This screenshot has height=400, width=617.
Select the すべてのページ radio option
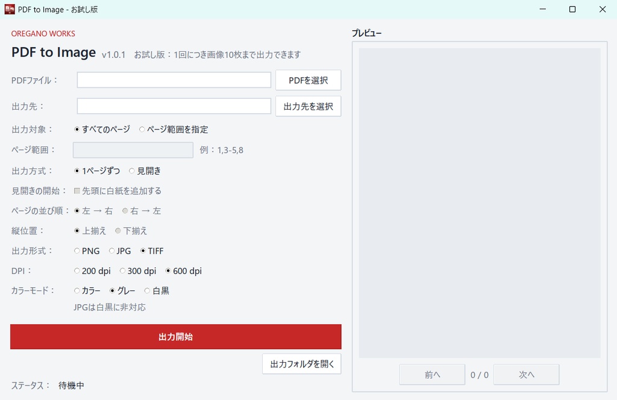102,130
